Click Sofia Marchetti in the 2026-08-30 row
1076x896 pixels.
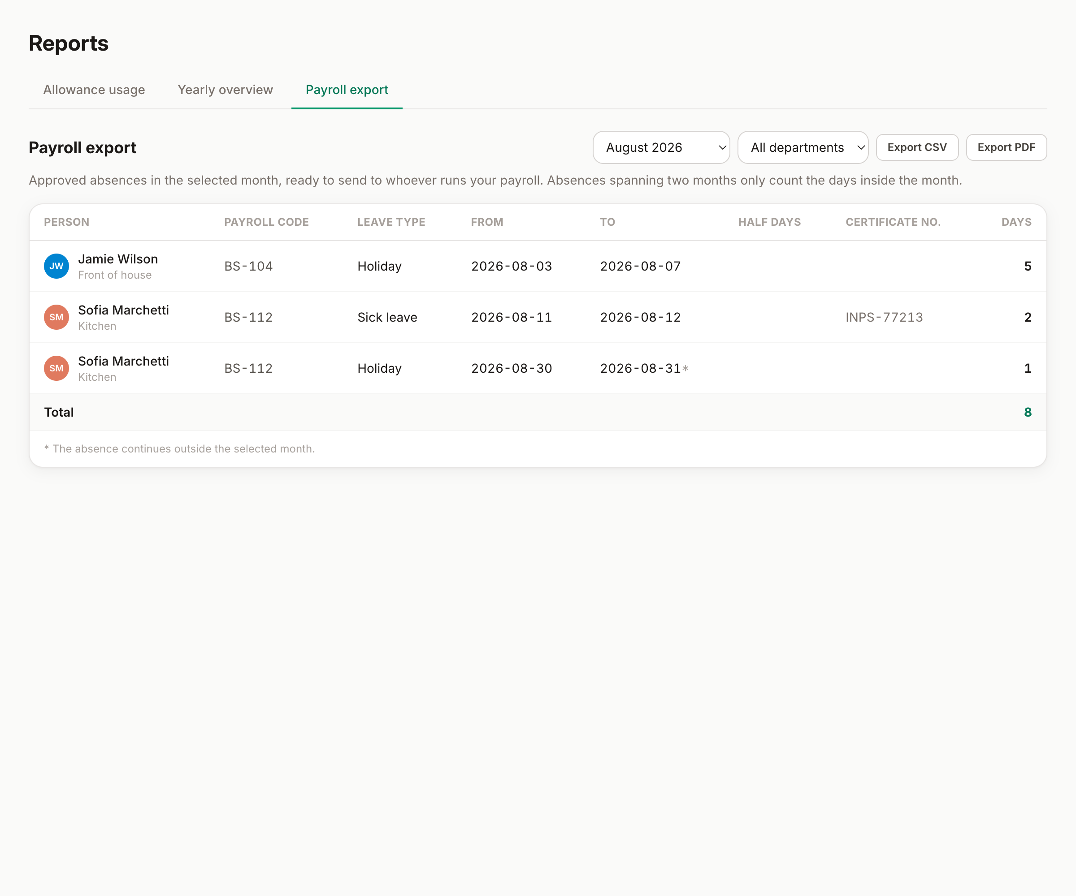tap(123, 362)
